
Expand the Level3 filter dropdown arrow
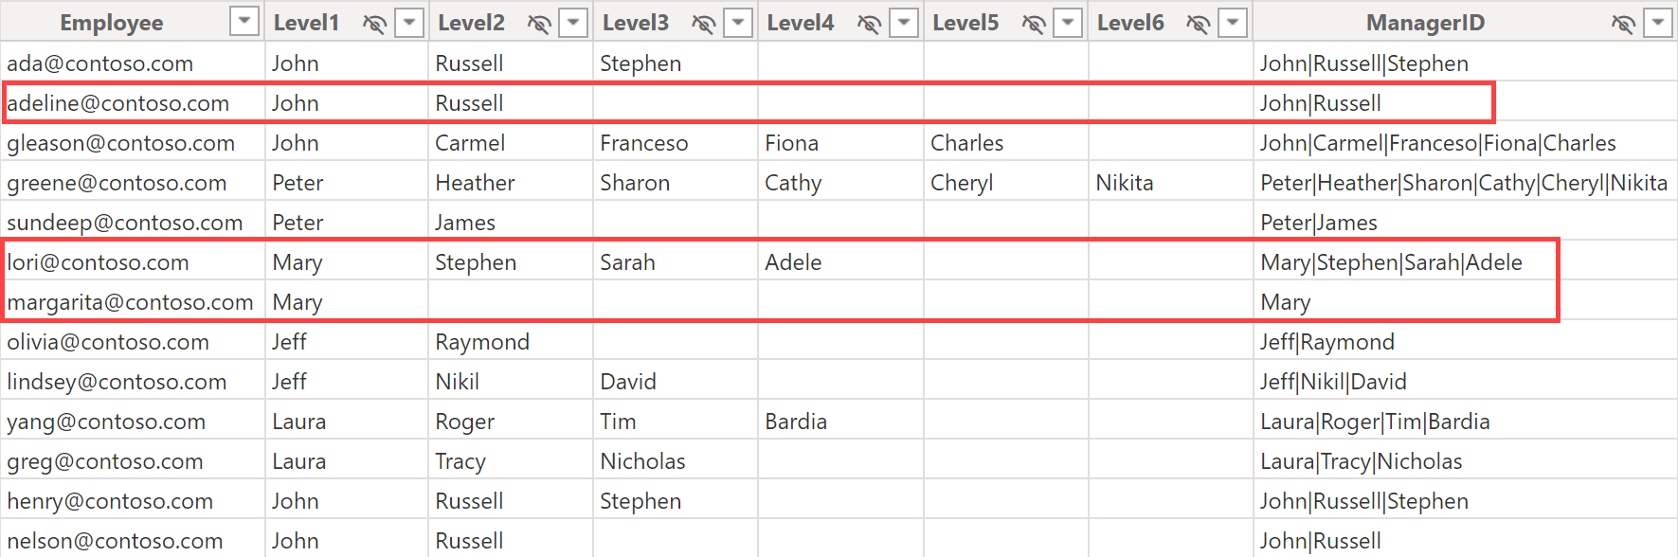pos(739,22)
